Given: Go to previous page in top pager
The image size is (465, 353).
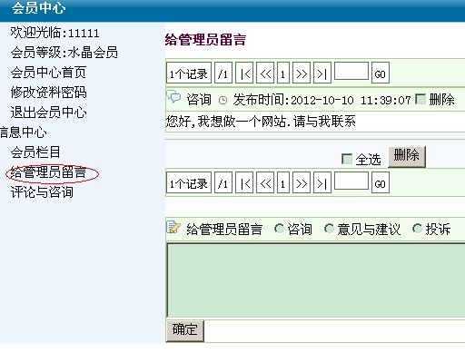Looking at the screenshot, I should (x=265, y=73).
